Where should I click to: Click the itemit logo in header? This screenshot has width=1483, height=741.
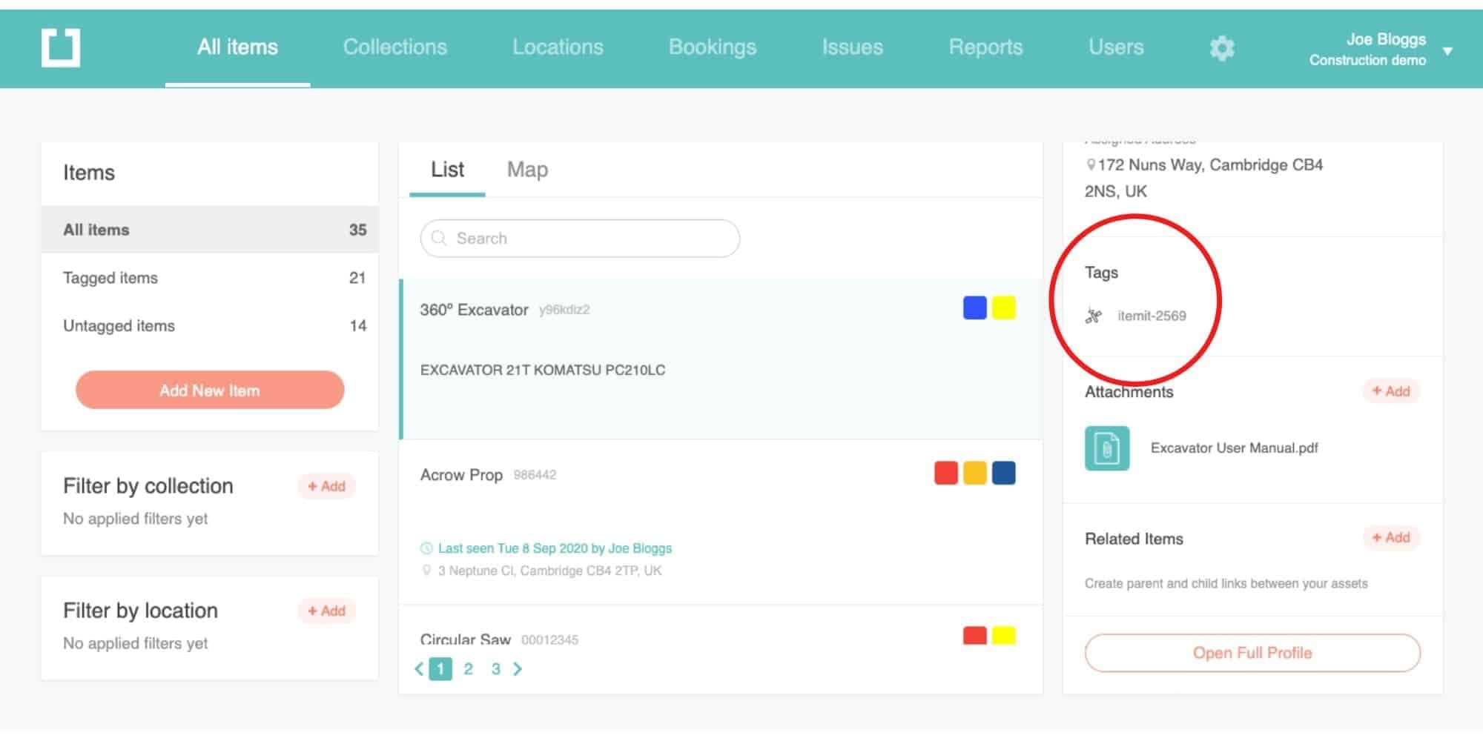61,48
